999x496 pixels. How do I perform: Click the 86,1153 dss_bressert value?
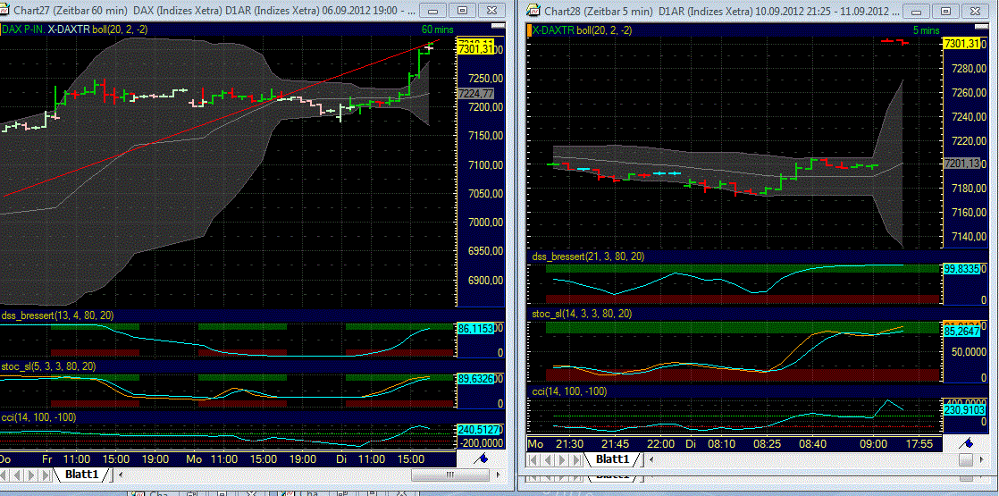477,328
